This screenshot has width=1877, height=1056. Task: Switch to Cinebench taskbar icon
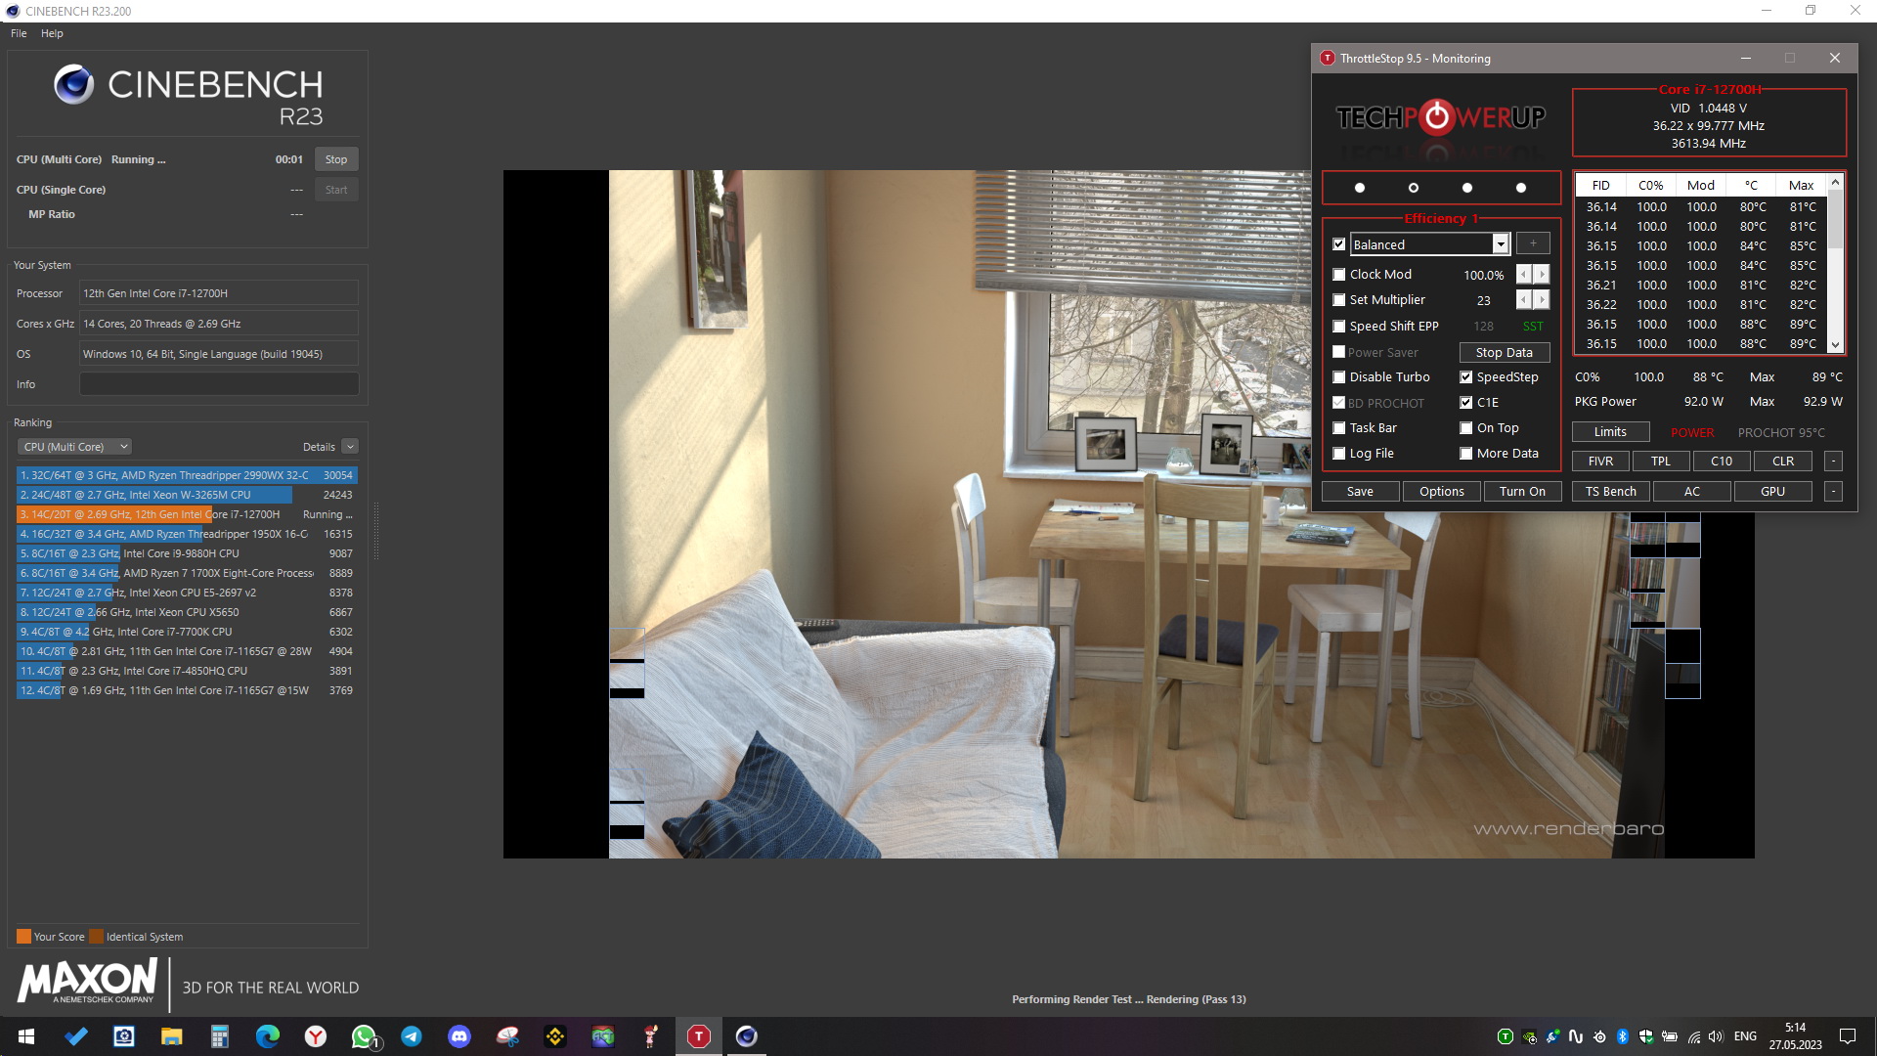[x=747, y=1036]
